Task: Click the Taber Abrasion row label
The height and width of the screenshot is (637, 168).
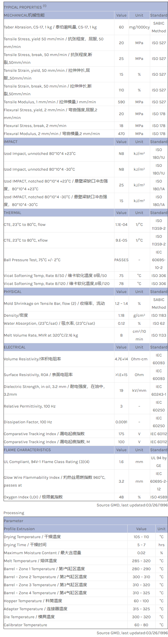Action: point(50,27)
